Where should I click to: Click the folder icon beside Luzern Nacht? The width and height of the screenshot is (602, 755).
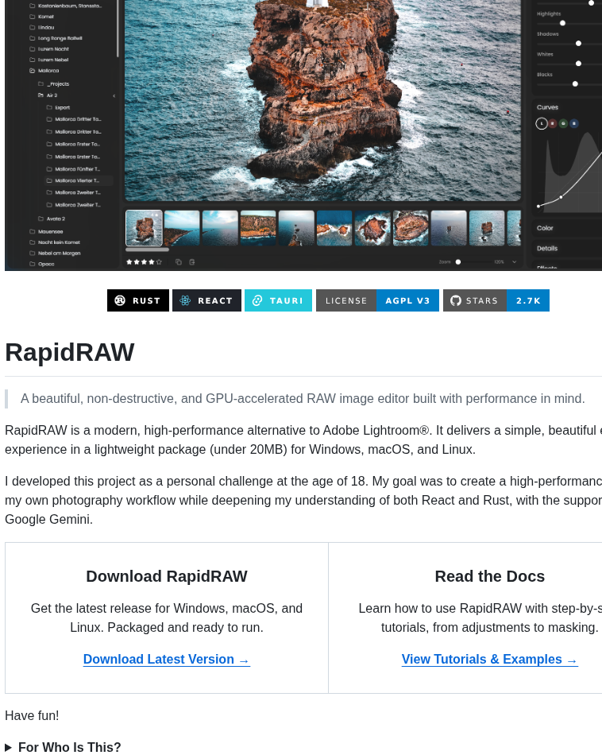click(33, 49)
